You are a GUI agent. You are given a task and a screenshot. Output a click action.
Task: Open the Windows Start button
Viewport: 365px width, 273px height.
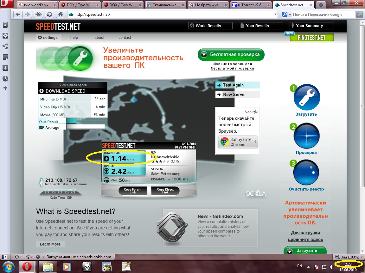(8, 267)
